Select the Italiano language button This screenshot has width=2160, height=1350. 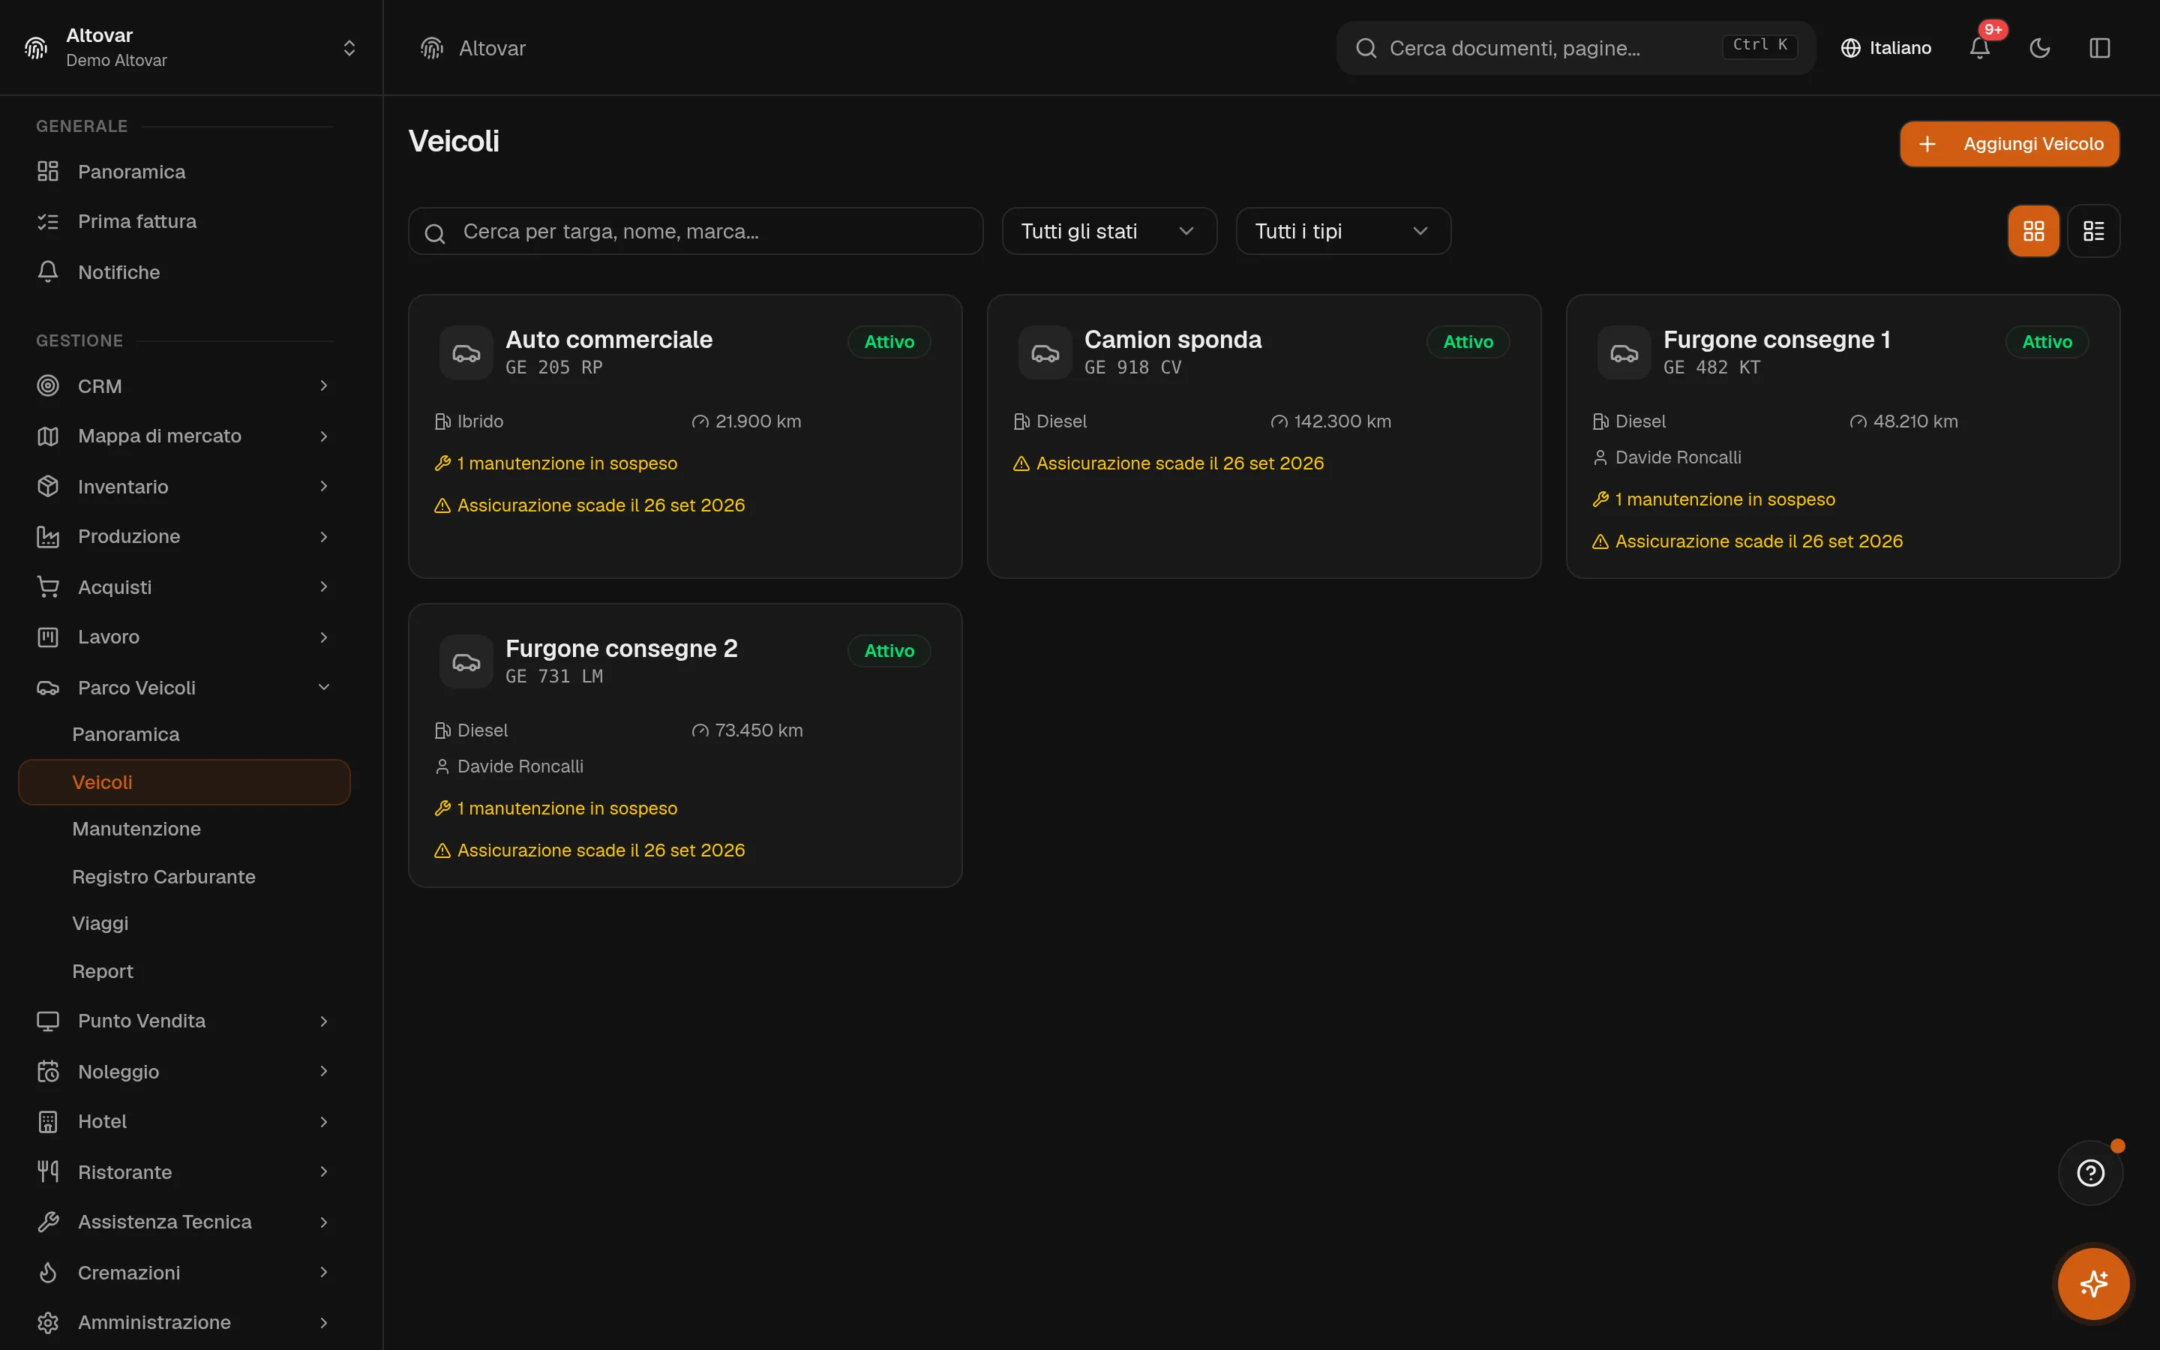tap(1885, 48)
